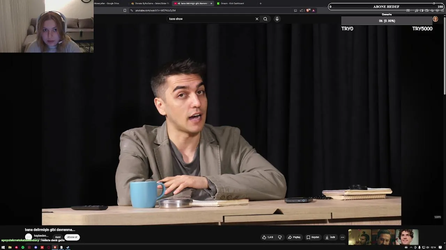
Task: Open File Explorer from the taskbar
Action: tap(10, 248)
